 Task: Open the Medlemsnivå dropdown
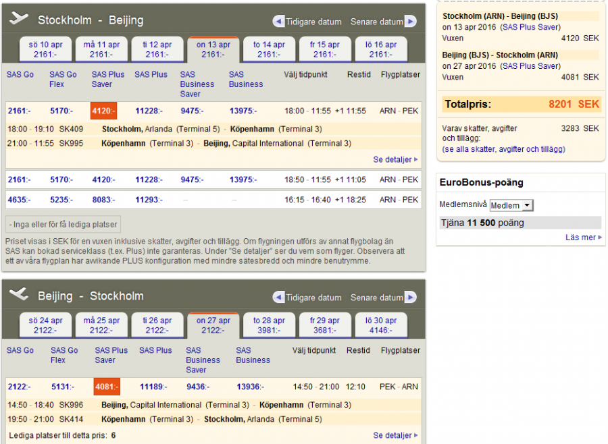point(511,205)
